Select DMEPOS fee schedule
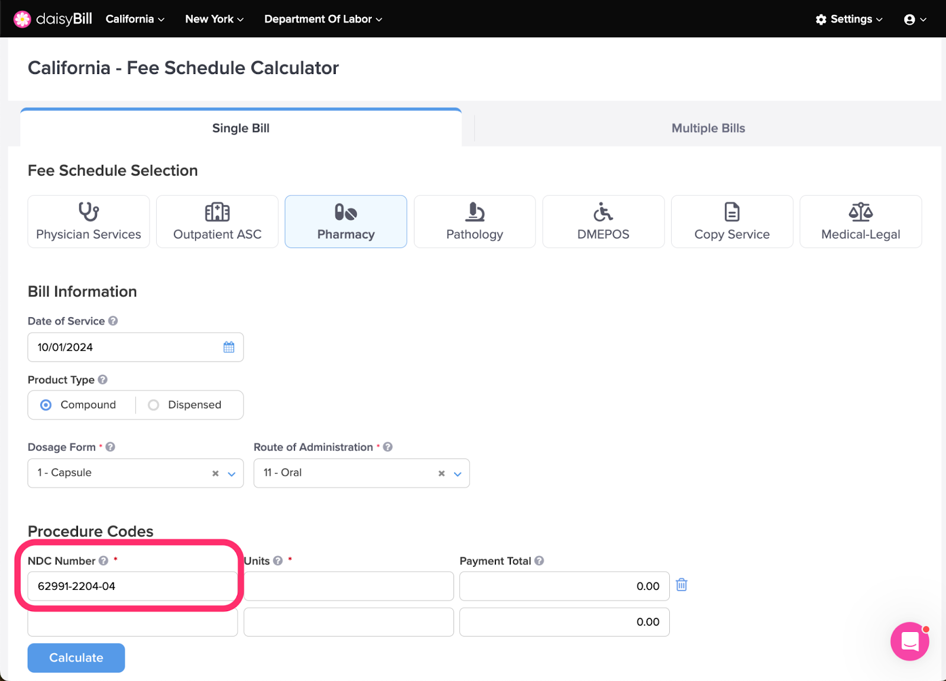Viewport: 946px width, 681px height. pos(603,221)
